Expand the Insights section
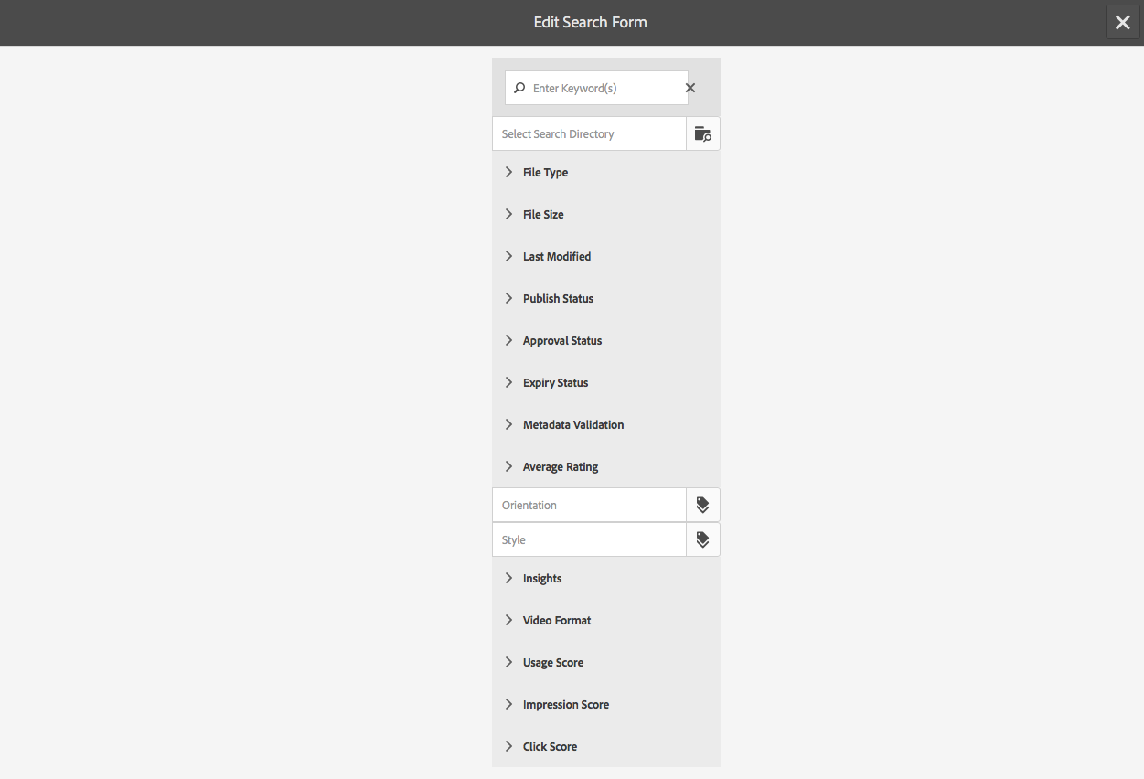1144x779 pixels. [606, 578]
